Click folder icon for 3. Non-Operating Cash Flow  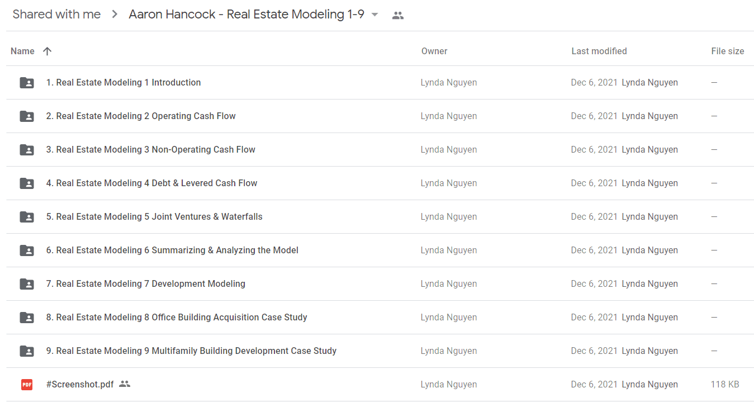tap(27, 150)
